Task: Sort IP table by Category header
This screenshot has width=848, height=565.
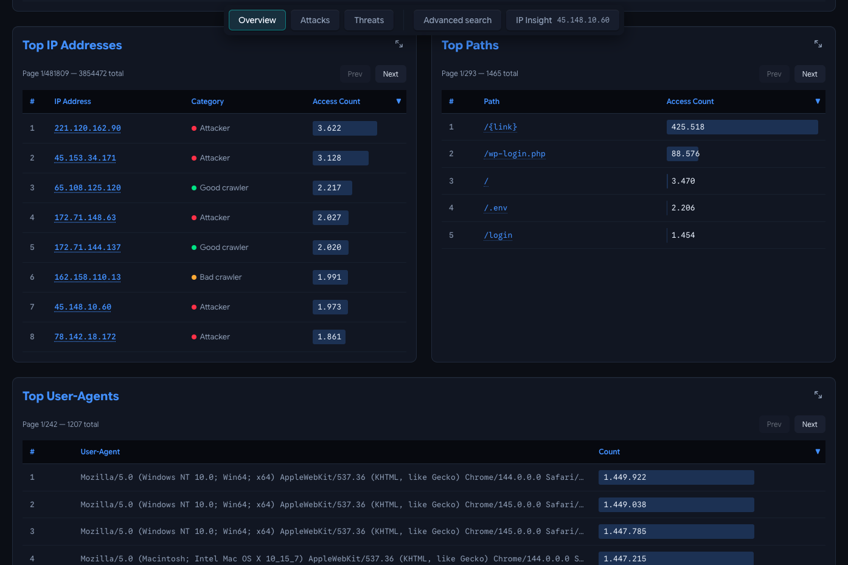Action: [x=207, y=102]
